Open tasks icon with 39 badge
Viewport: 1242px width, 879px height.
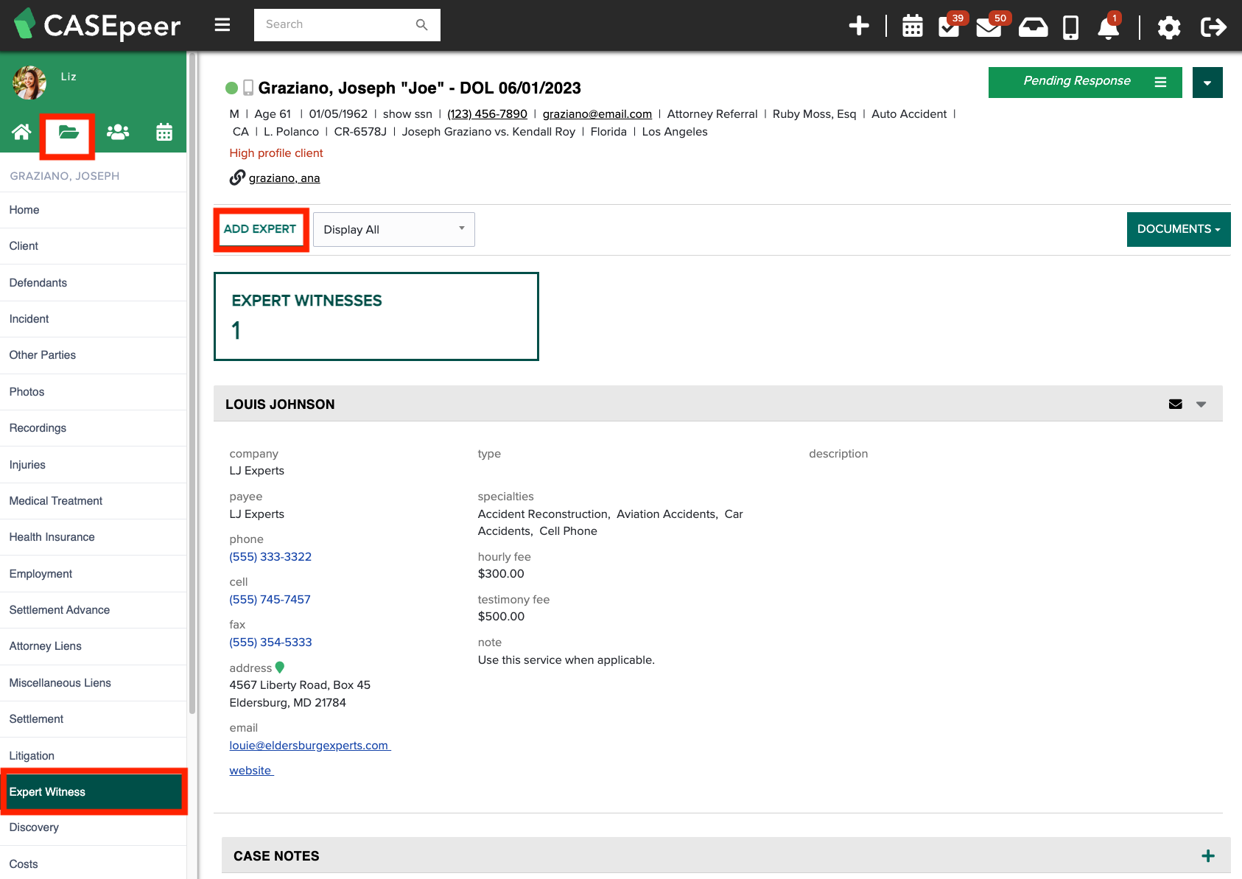950,27
